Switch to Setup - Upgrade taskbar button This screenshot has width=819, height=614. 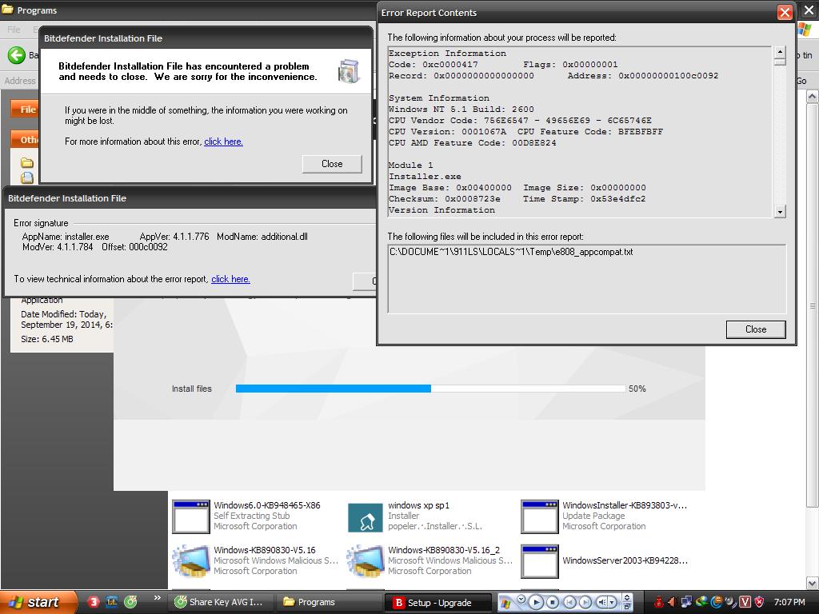pyautogui.click(x=437, y=603)
